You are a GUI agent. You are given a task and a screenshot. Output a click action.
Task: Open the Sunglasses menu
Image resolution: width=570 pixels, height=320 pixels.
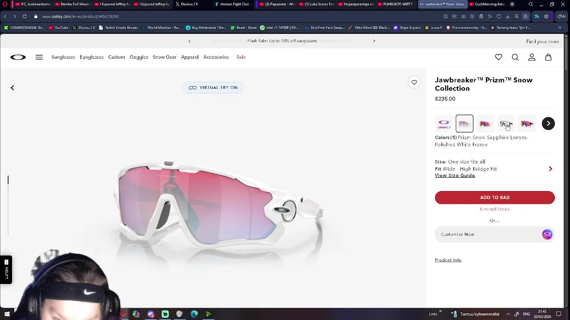click(63, 57)
